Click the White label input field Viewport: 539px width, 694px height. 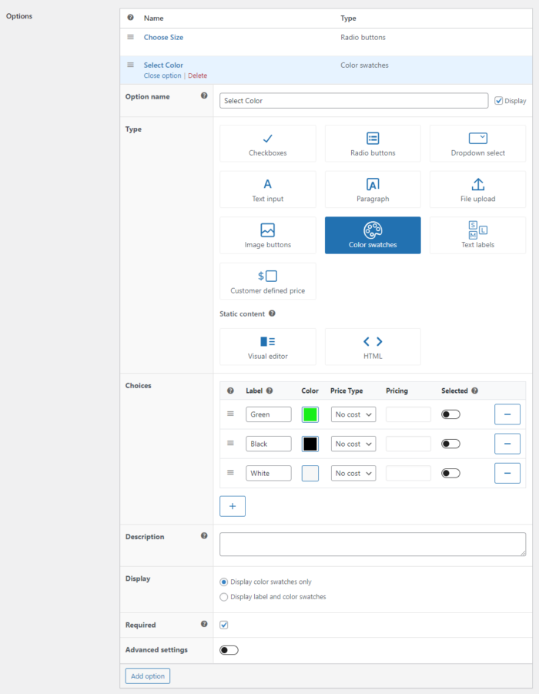[x=269, y=473]
